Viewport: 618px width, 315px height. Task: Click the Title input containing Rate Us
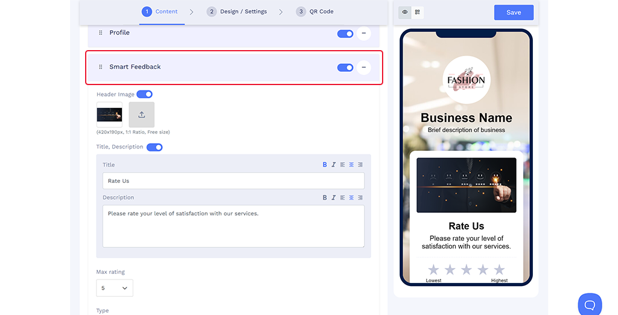coord(233,181)
